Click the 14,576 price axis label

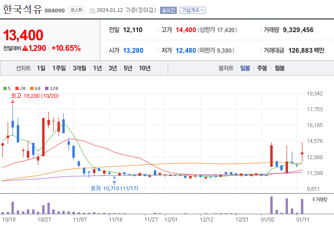315,141
